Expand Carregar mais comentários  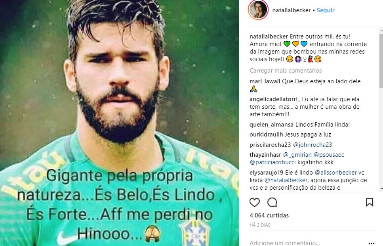coord(286,71)
